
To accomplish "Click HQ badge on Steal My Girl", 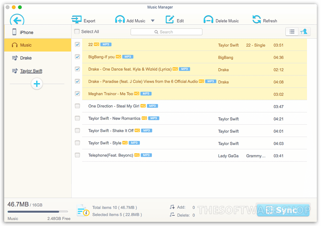I will click(143, 106).
